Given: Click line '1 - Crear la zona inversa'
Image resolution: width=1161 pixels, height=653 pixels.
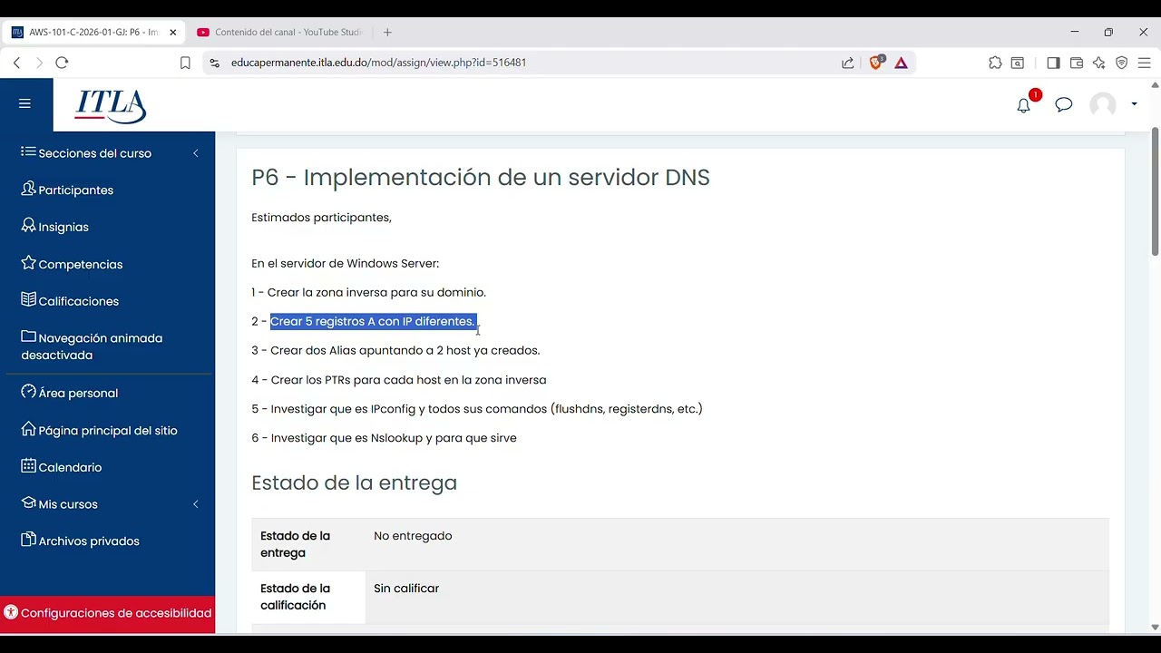Looking at the screenshot, I should pos(368,292).
